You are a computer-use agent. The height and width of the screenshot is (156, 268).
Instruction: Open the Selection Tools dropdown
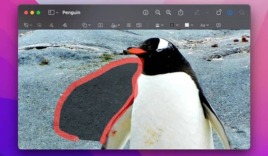click(x=28, y=25)
